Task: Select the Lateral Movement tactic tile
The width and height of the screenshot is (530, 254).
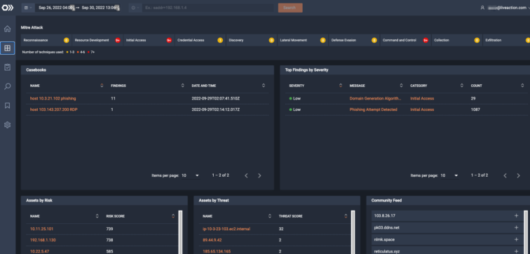Action: coord(303,40)
